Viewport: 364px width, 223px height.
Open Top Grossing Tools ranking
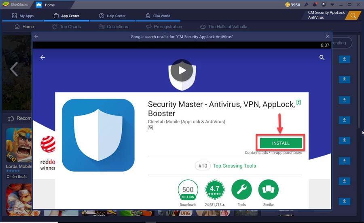click(234, 166)
